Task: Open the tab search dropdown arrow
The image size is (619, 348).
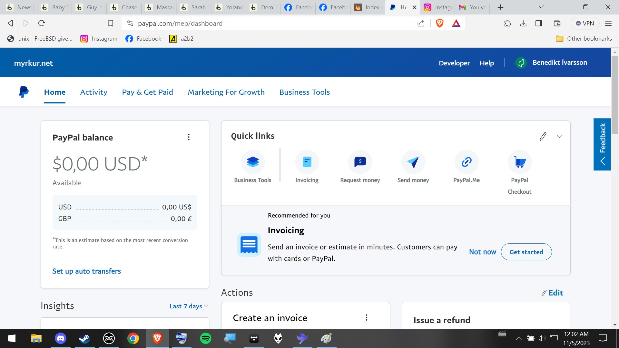Action: (x=541, y=7)
